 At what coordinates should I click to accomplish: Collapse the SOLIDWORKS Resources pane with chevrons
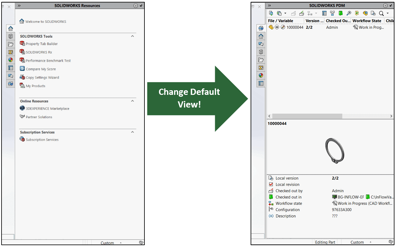coord(19,6)
